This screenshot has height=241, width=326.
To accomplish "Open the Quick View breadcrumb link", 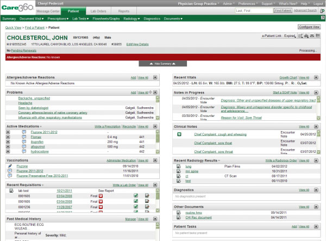I will (x=13, y=27).
